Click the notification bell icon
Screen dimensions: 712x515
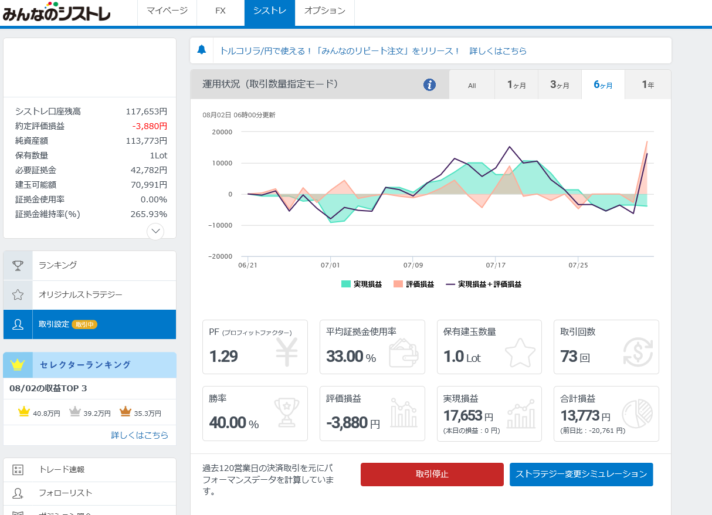pyautogui.click(x=202, y=50)
